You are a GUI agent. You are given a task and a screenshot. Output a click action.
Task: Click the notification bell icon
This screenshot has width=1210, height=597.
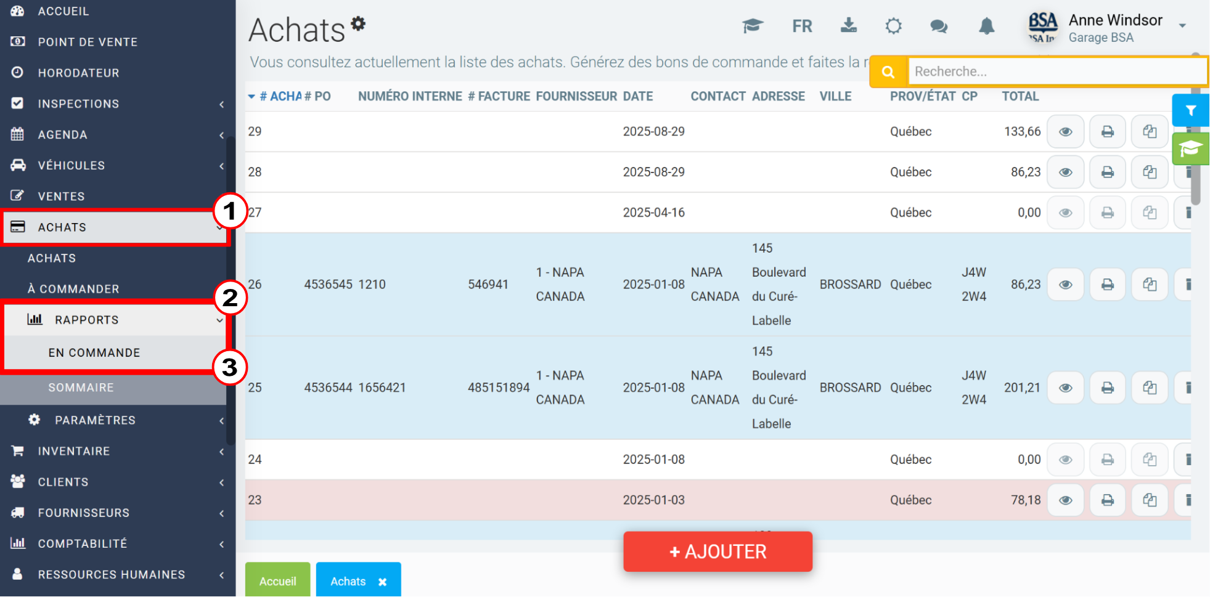(x=986, y=26)
